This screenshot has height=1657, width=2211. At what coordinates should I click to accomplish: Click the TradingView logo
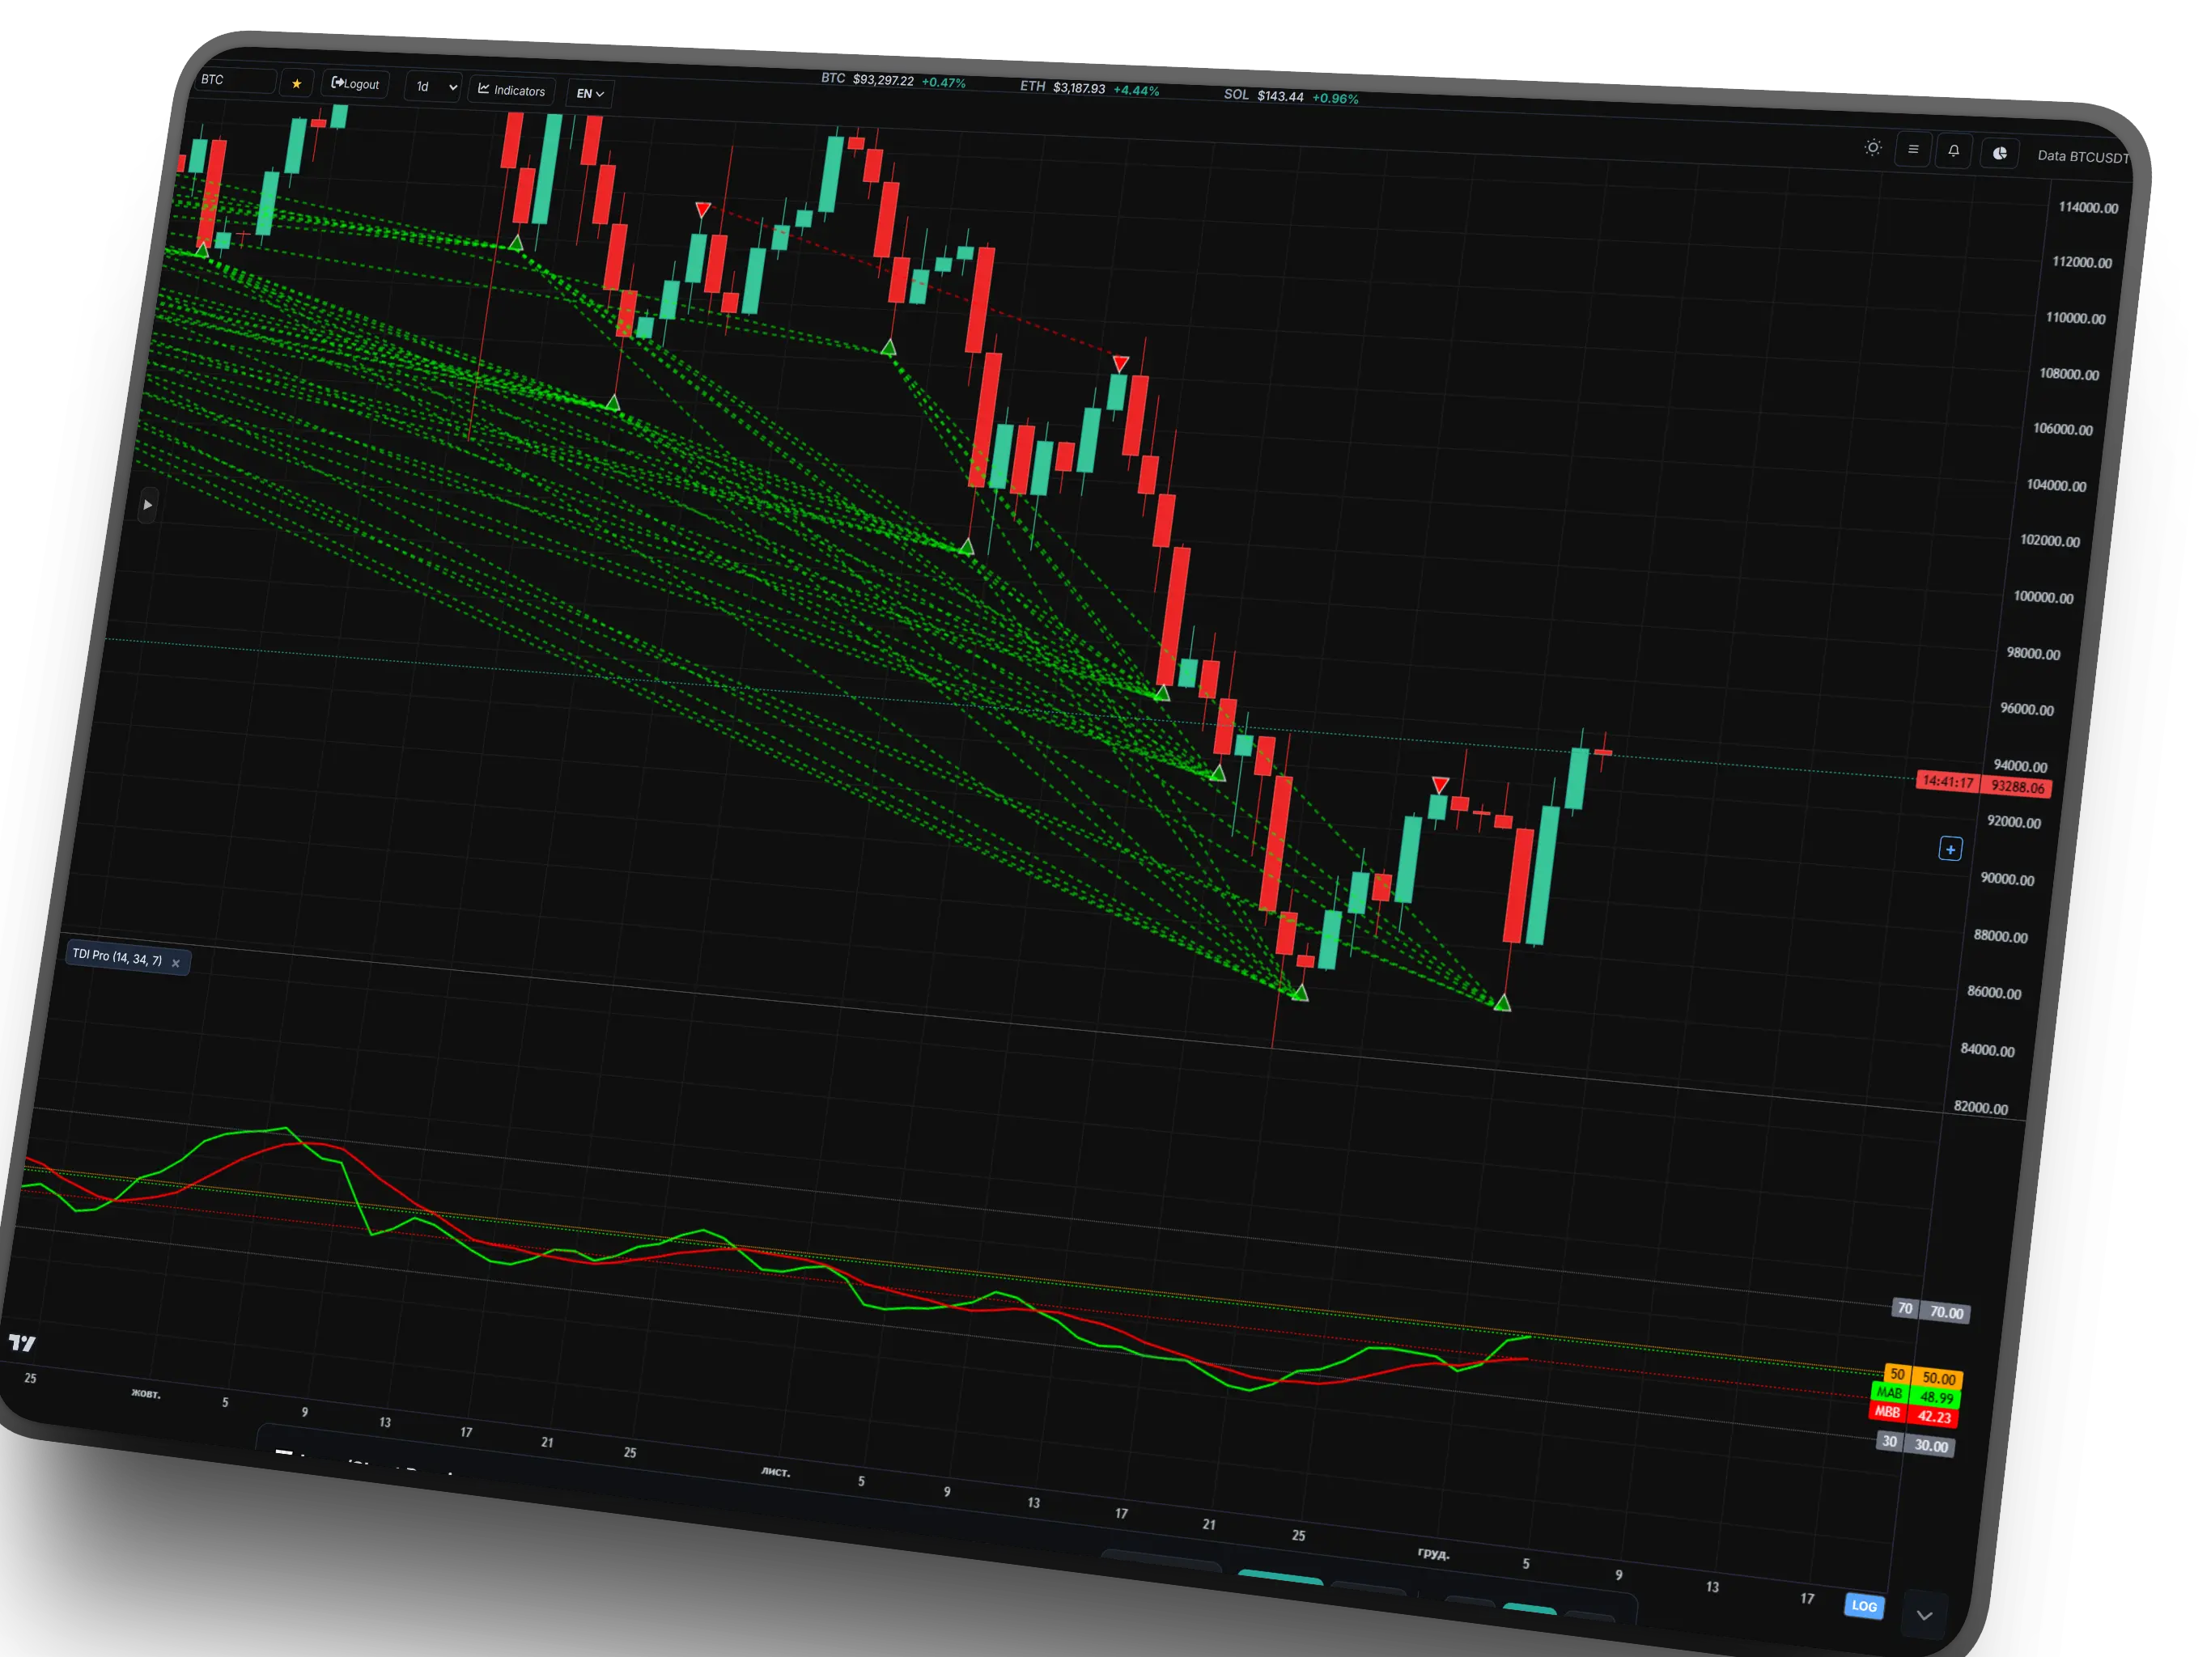[22, 1342]
